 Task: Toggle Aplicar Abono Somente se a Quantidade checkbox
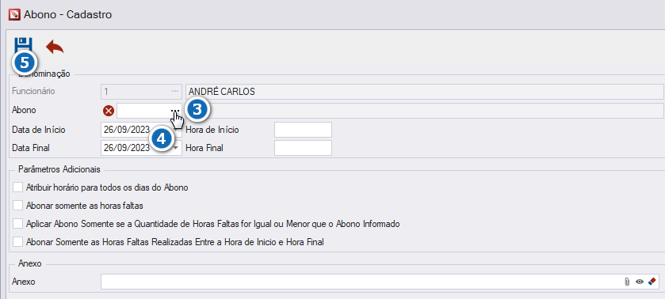pyautogui.click(x=17, y=224)
